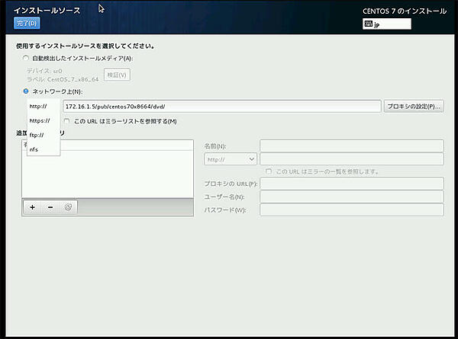Click the install source URL field
Viewport: 458px width, 339px height.
click(x=221, y=107)
